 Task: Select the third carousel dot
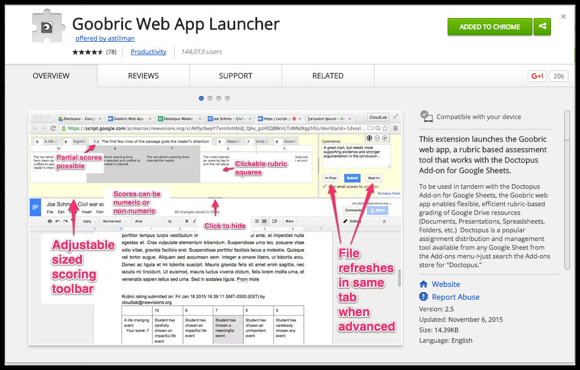[x=219, y=98]
